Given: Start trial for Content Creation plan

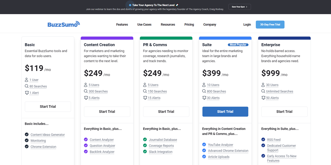Looking at the screenshot, I should click(107, 112).
